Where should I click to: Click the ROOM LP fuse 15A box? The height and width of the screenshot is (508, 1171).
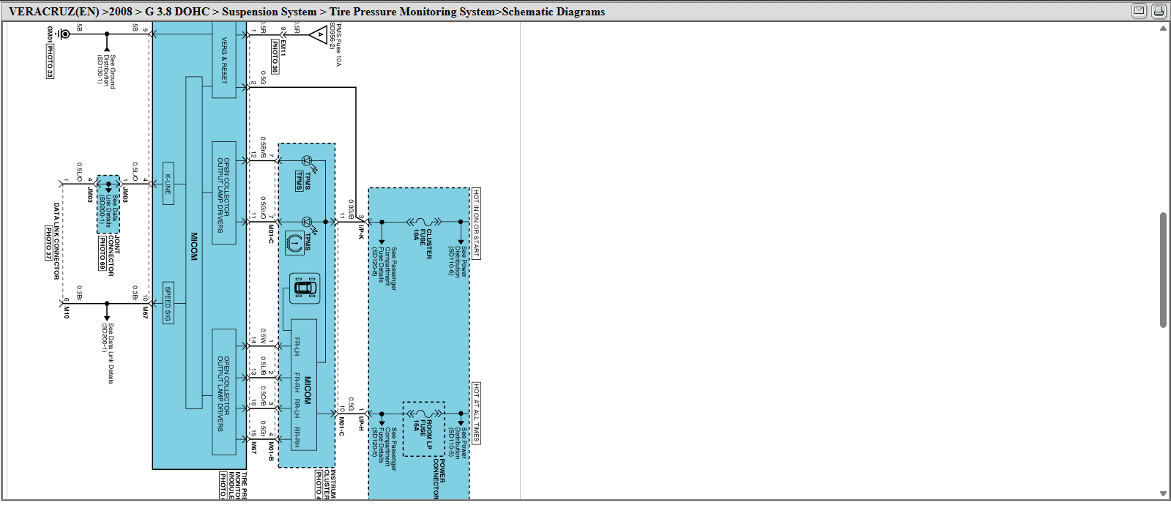(x=424, y=429)
